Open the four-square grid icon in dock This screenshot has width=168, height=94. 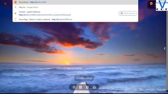click(x=81, y=87)
